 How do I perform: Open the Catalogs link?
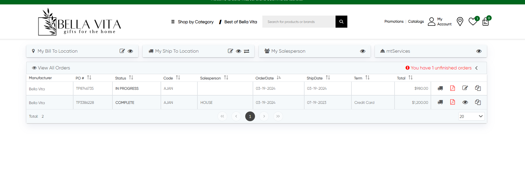416,21
